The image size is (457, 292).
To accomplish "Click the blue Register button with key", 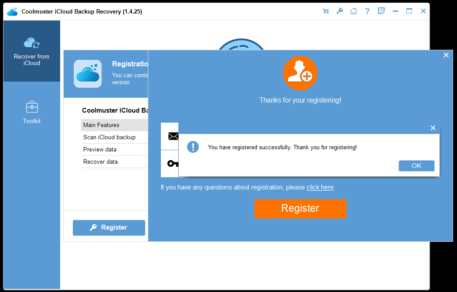I will (109, 227).
